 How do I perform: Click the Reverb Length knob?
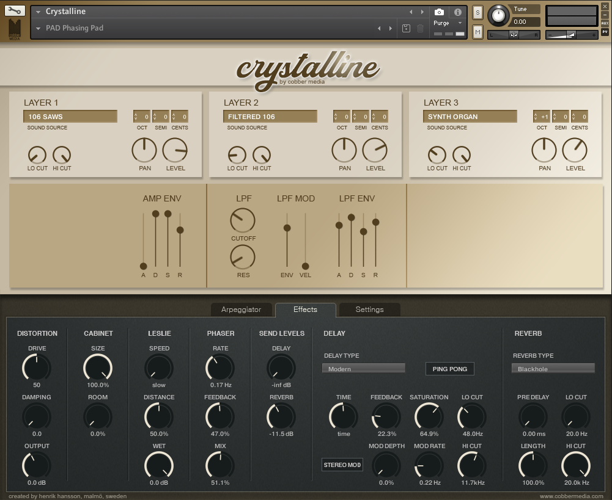(x=533, y=465)
